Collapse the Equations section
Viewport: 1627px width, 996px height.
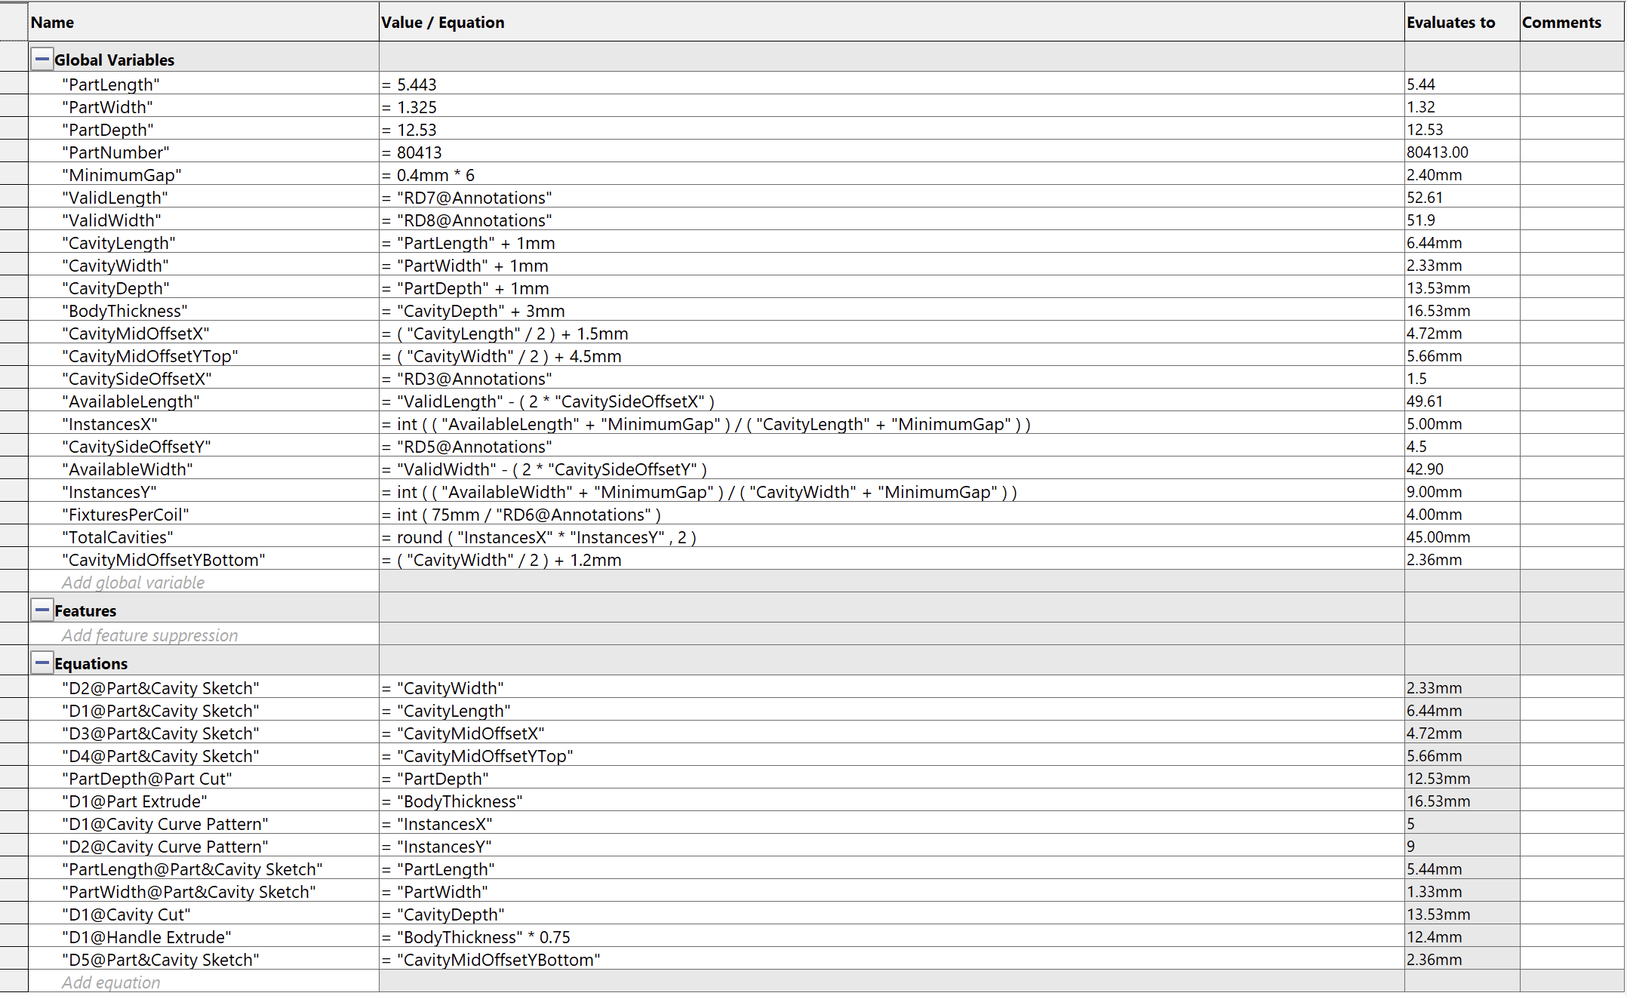point(42,662)
